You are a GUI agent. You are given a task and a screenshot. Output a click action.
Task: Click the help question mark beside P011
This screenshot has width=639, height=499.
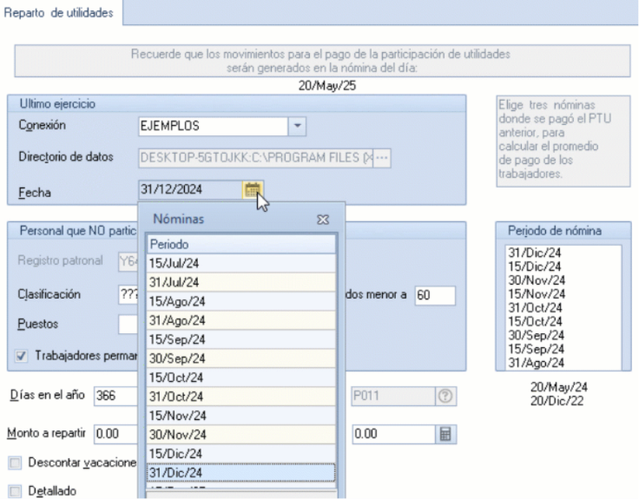(445, 396)
